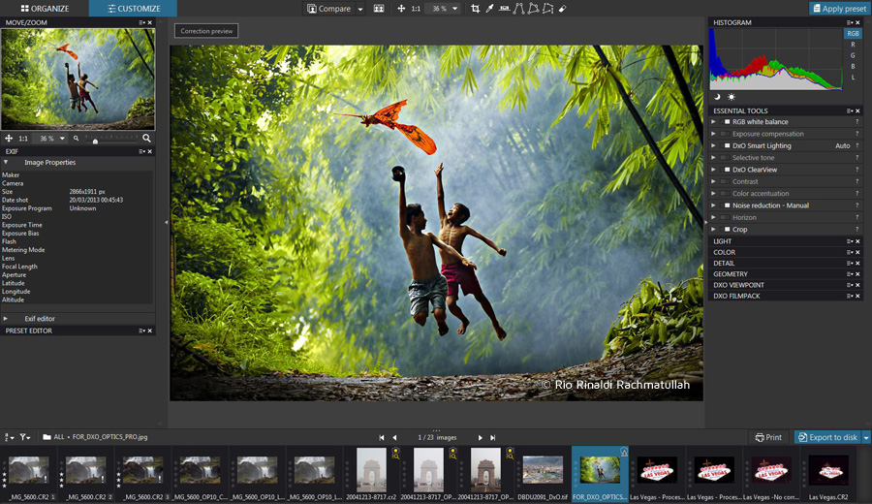Click the Print button
Viewport: 872px width, 504px height.
pyautogui.click(x=767, y=437)
